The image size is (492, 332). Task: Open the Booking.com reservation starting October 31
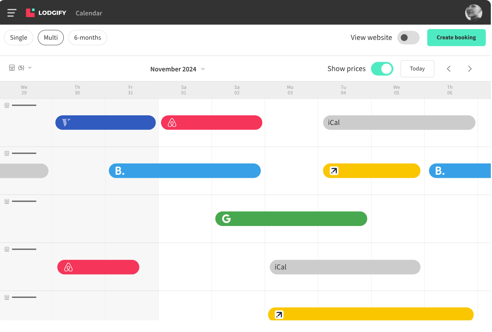pyautogui.click(x=184, y=170)
